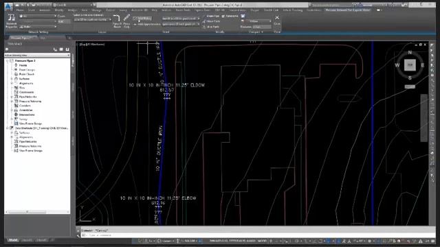
Task: Open the Water parts list dropdown
Action: (x=38, y=27)
